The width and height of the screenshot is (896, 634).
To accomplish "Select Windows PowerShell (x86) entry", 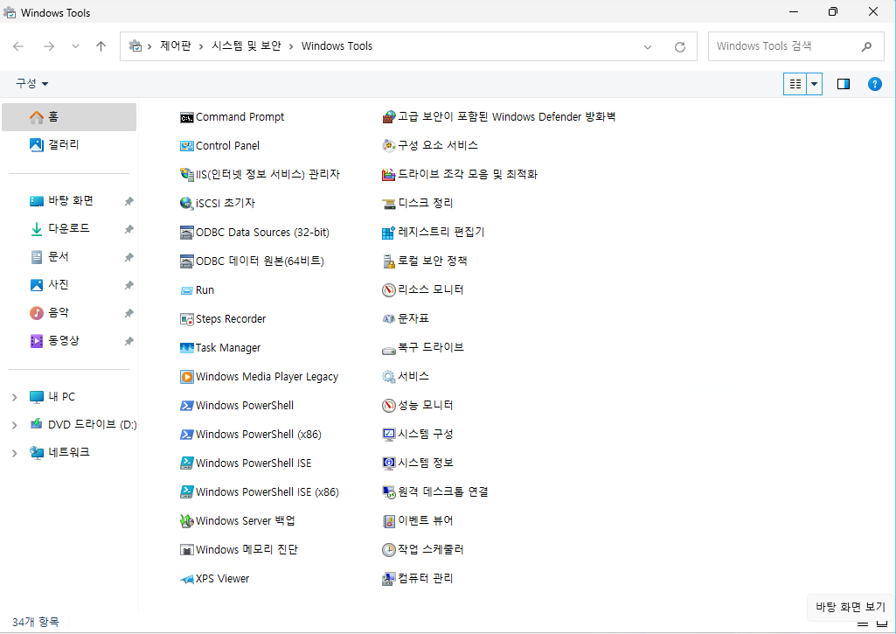I will 251,435.
